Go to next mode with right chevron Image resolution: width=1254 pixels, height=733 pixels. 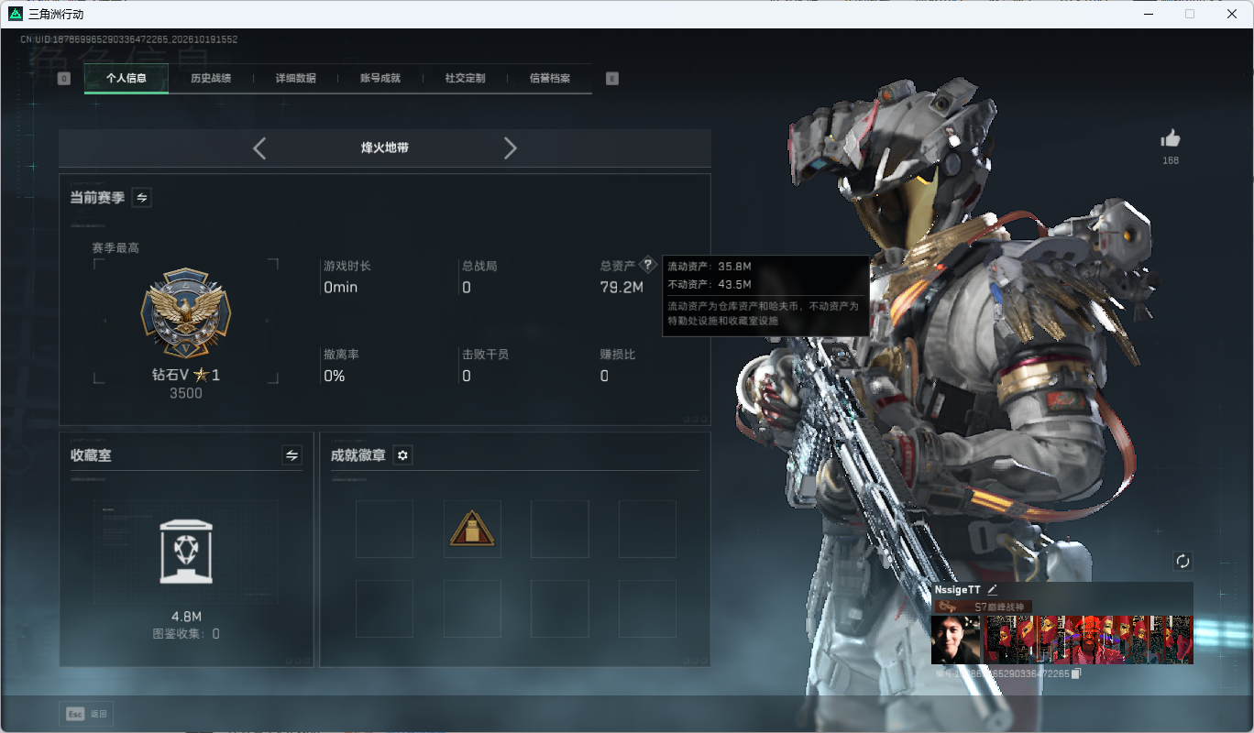(x=511, y=148)
